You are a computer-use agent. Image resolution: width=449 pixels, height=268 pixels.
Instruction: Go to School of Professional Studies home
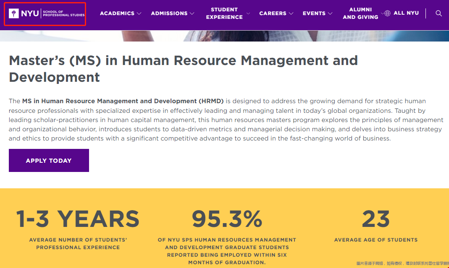tap(47, 13)
